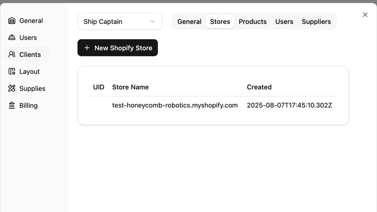Select the General tab in top bar
Screen dimensions: 377x212
coord(189,21)
